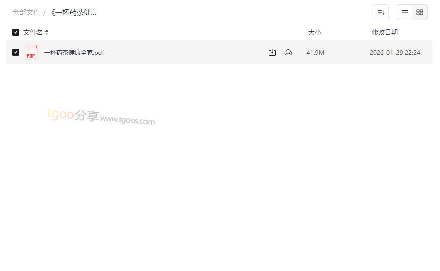This screenshot has height=271, width=440.
Task: Click the date 2026-01-29 22:24
Action: (x=395, y=52)
